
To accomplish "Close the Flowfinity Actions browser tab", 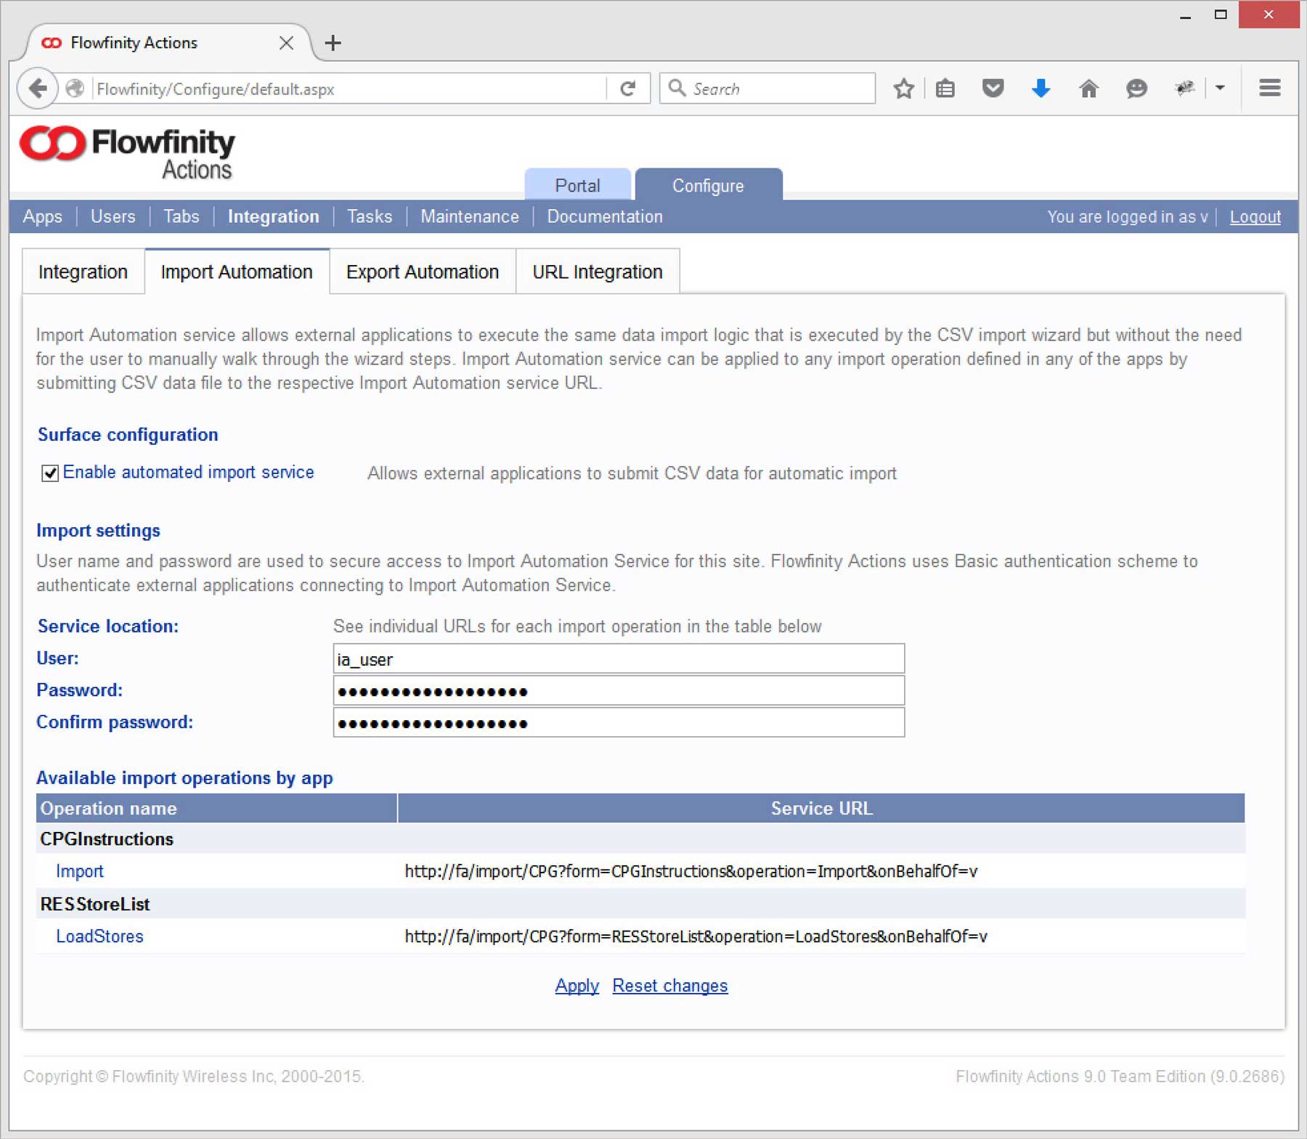I will pyautogui.click(x=286, y=43).
